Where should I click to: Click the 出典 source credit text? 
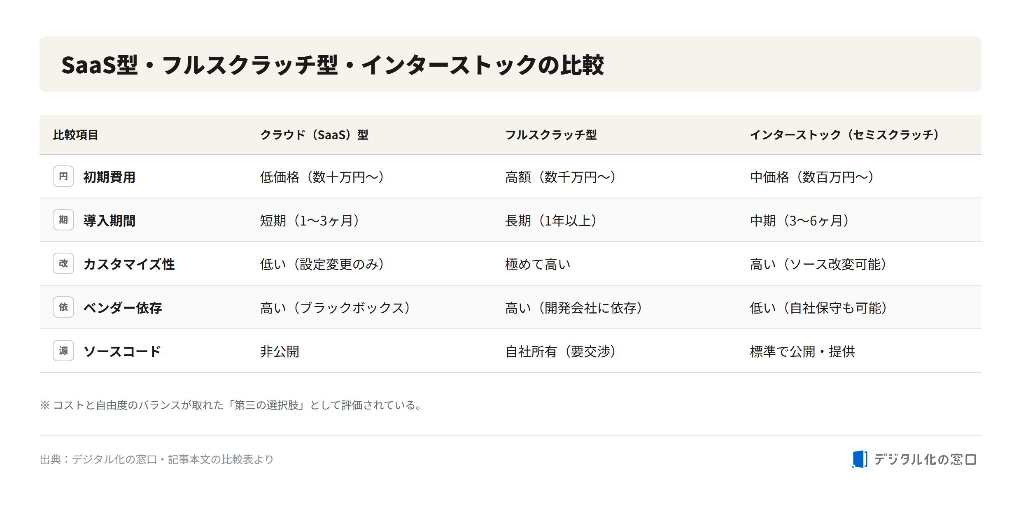coord(157,459)
